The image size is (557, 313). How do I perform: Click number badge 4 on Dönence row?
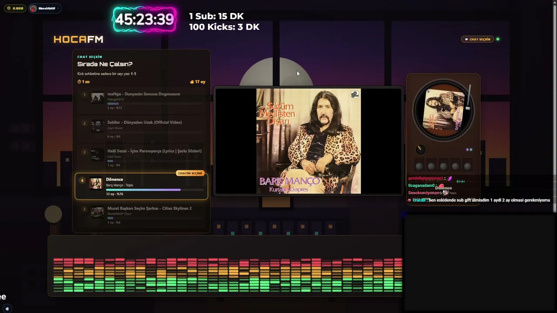pos(82,180)
